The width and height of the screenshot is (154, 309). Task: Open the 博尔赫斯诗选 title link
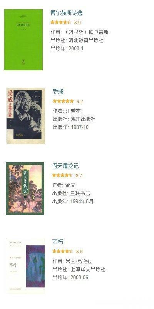pos(66,13)
